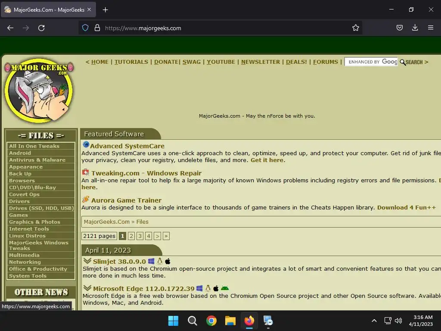Screen dimensions: 441x331
Task: Click the Download 4 Fun++ link
Action: point(407,207)
